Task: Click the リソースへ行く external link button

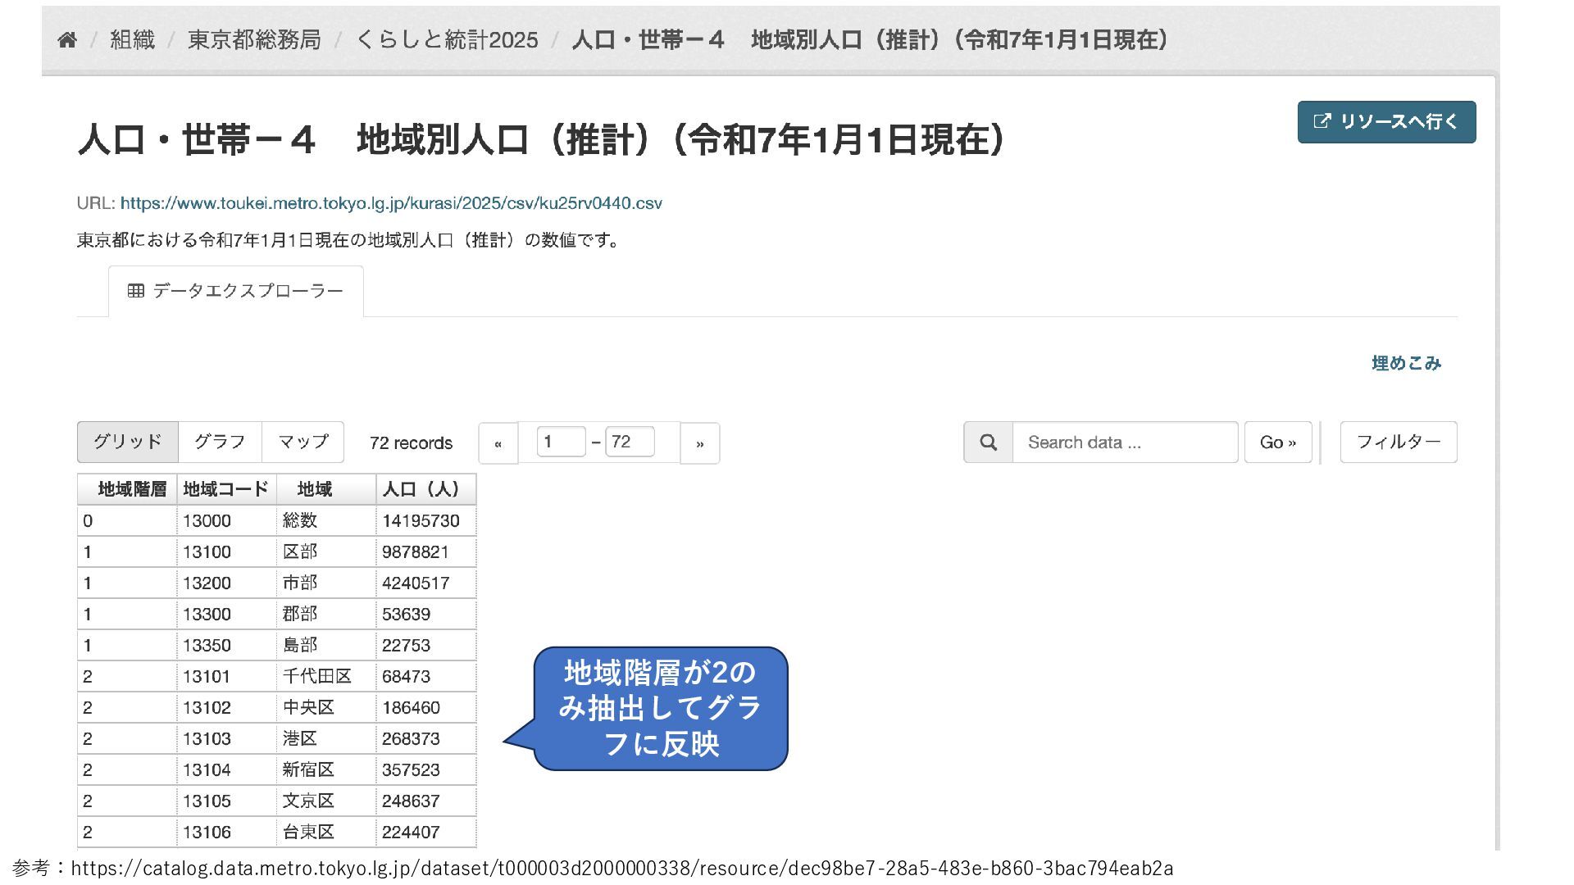Action: click(1386, 122)
